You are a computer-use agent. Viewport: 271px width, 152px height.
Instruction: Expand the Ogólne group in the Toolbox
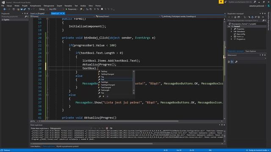(x=3, y=20)
